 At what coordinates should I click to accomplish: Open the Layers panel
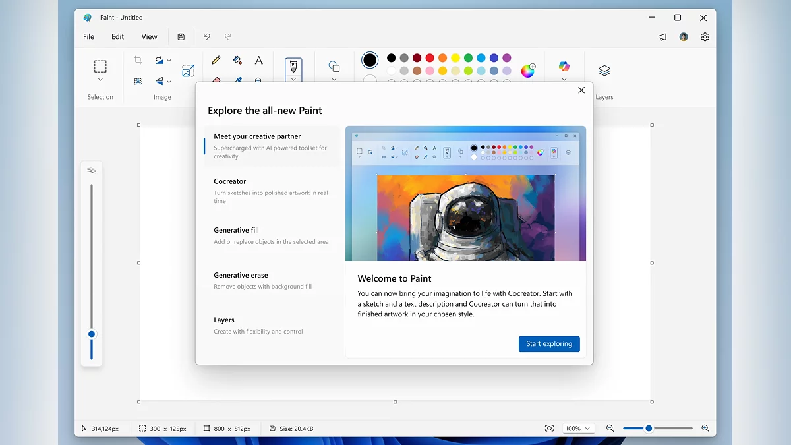point(604,71)
